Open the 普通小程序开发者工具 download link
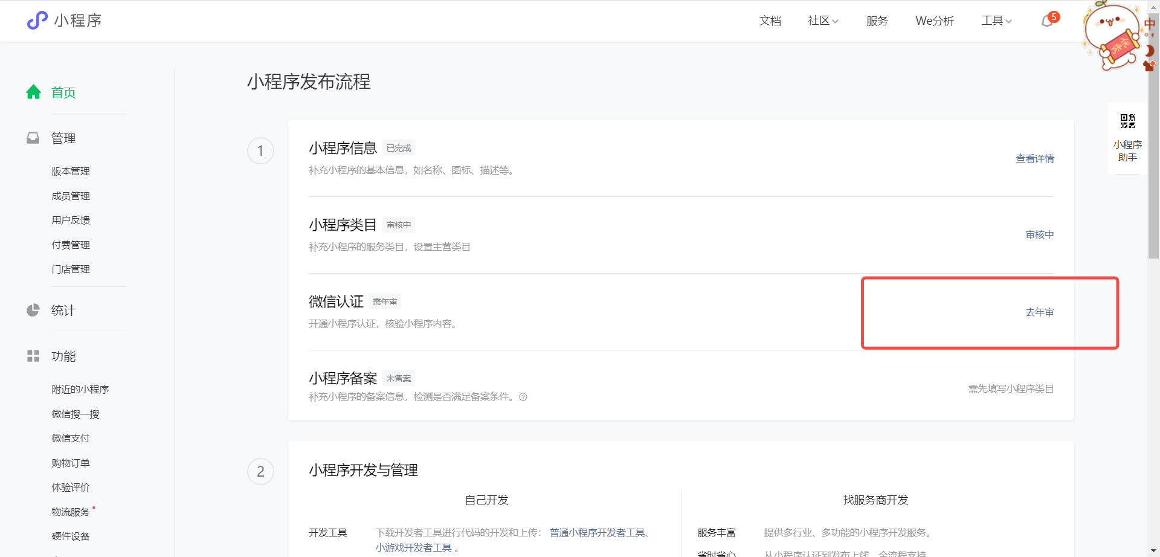The width and height of the screenshot is (1160, 557). (x=598, y=533)
